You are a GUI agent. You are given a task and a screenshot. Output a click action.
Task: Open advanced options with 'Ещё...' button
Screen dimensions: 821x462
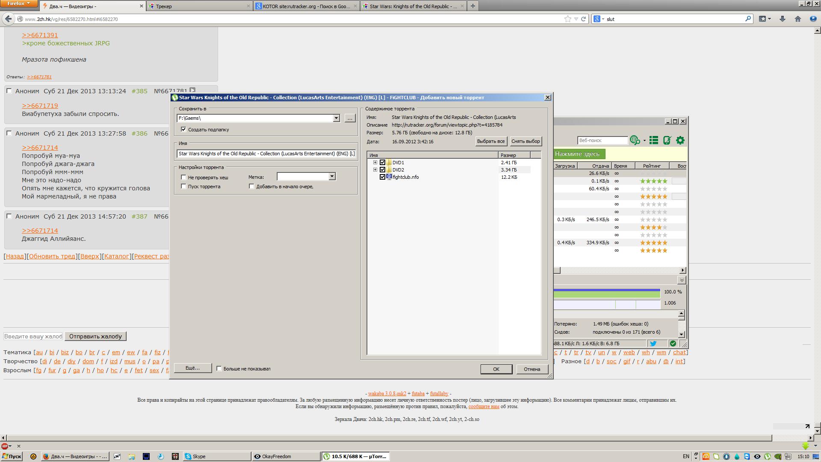coord(192,368)
